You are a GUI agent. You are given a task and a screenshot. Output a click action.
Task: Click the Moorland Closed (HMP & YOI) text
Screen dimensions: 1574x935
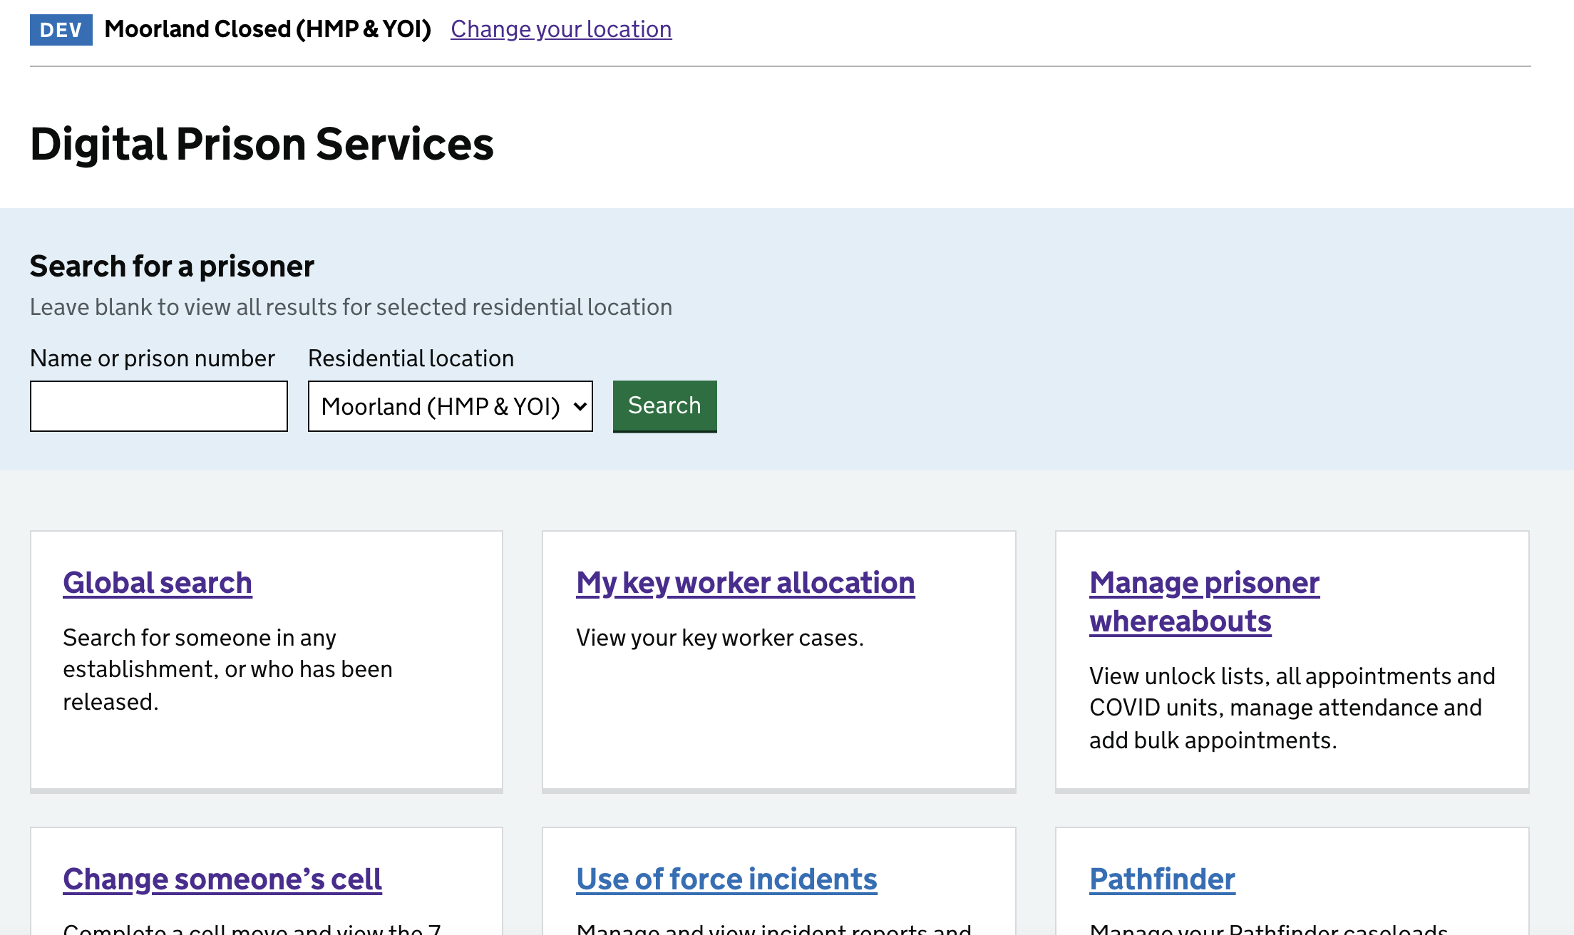pos(268,29)
